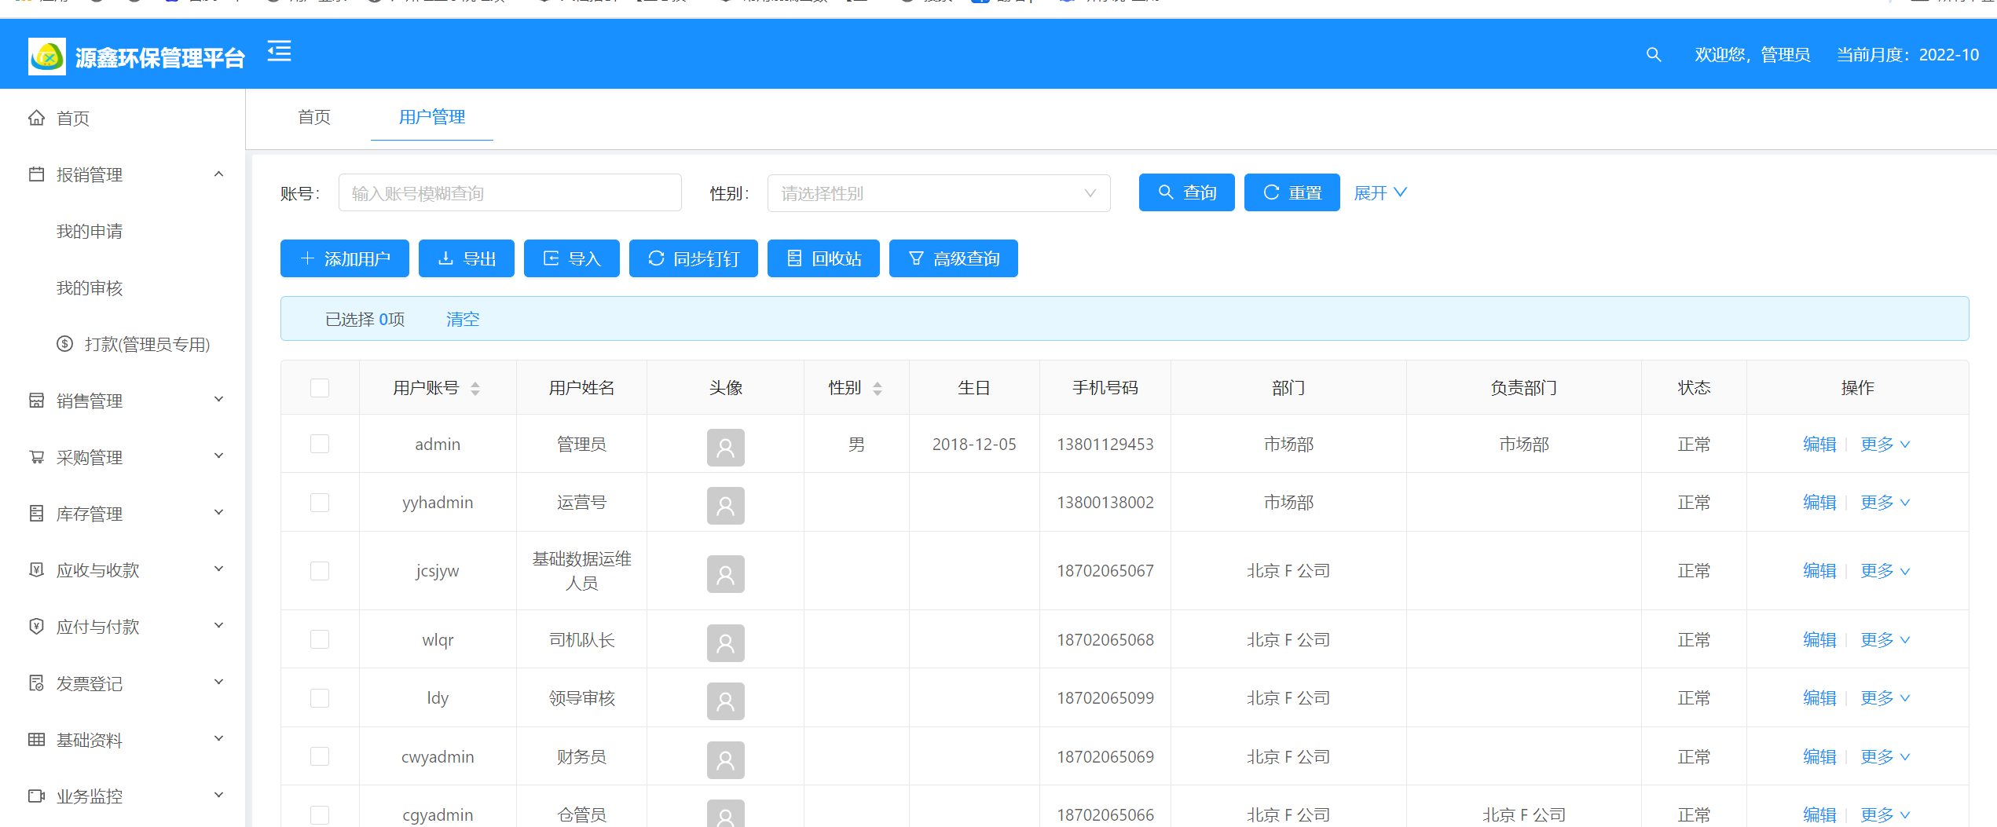The height and width of the screenshot is (827, 1997).
Task: Click the 导入 import button
Action: [572, 258]
